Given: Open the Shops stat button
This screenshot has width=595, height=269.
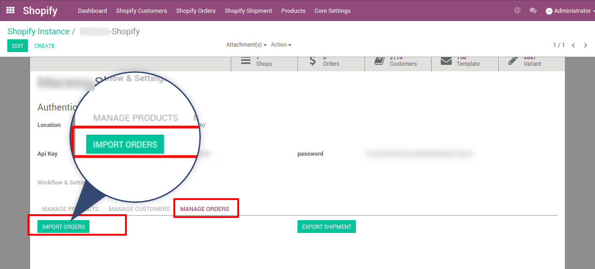Looking at the screenshot, I should coord(264,63).
